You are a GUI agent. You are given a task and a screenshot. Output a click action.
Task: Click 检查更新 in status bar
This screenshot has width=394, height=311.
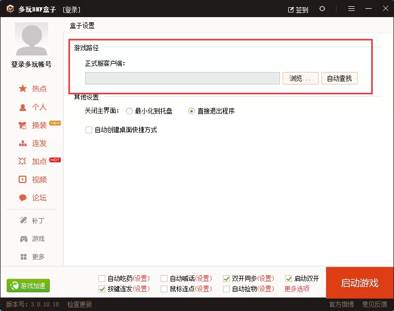point(80,304)
